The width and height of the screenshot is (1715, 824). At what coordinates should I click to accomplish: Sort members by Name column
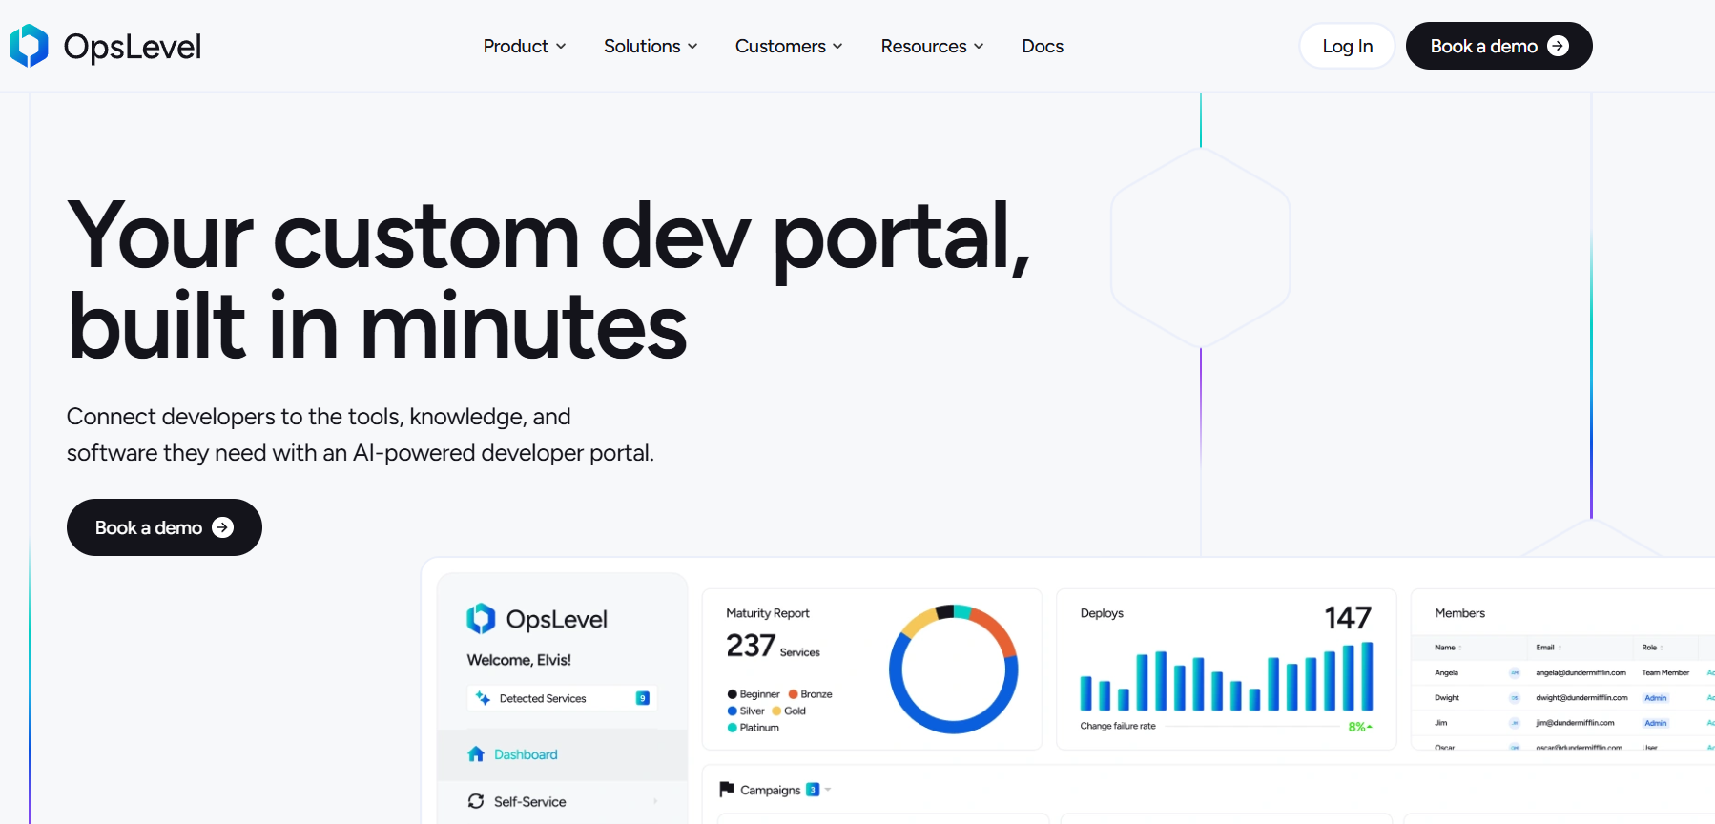click(1448, 648)
